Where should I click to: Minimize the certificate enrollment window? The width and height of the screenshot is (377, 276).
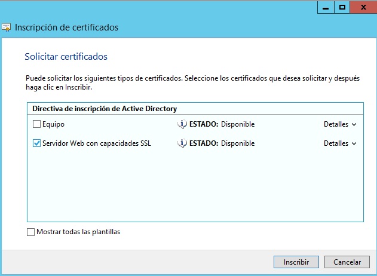coord(326,7)
